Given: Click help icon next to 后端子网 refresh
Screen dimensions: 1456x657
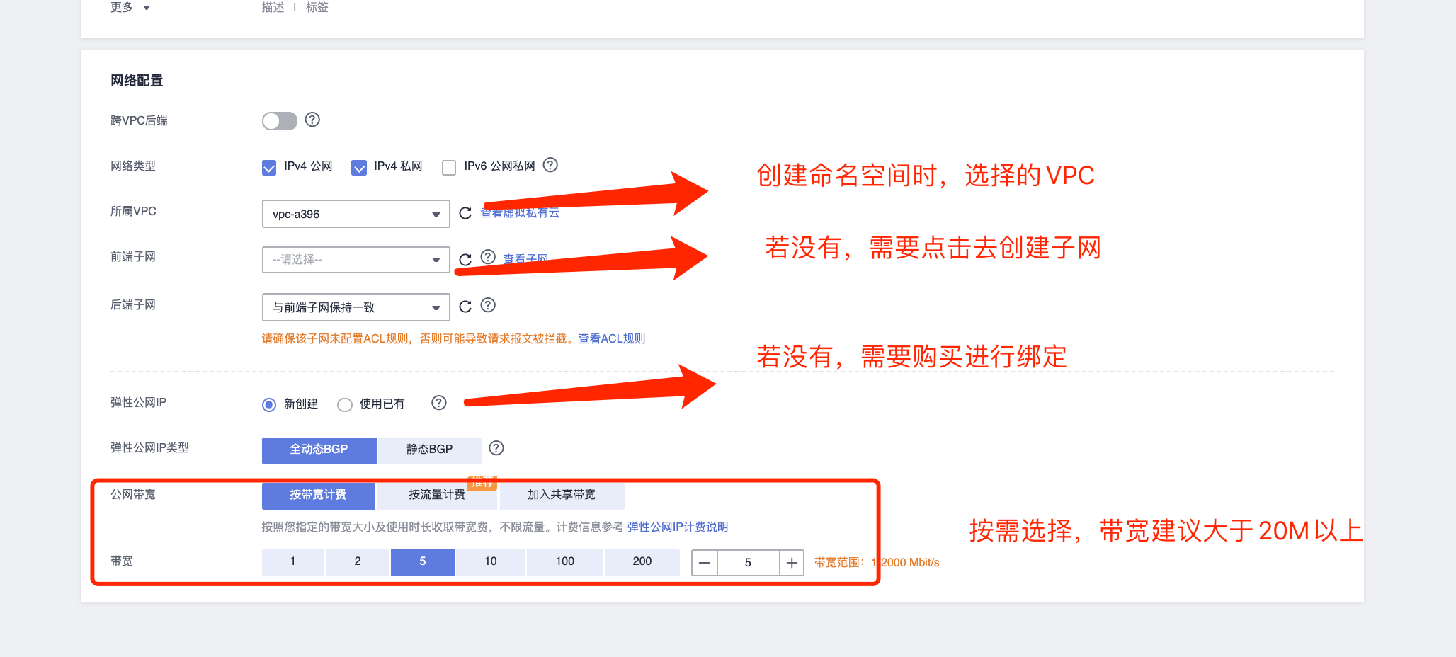Looking at the screenshot, I should click(488, 305).
